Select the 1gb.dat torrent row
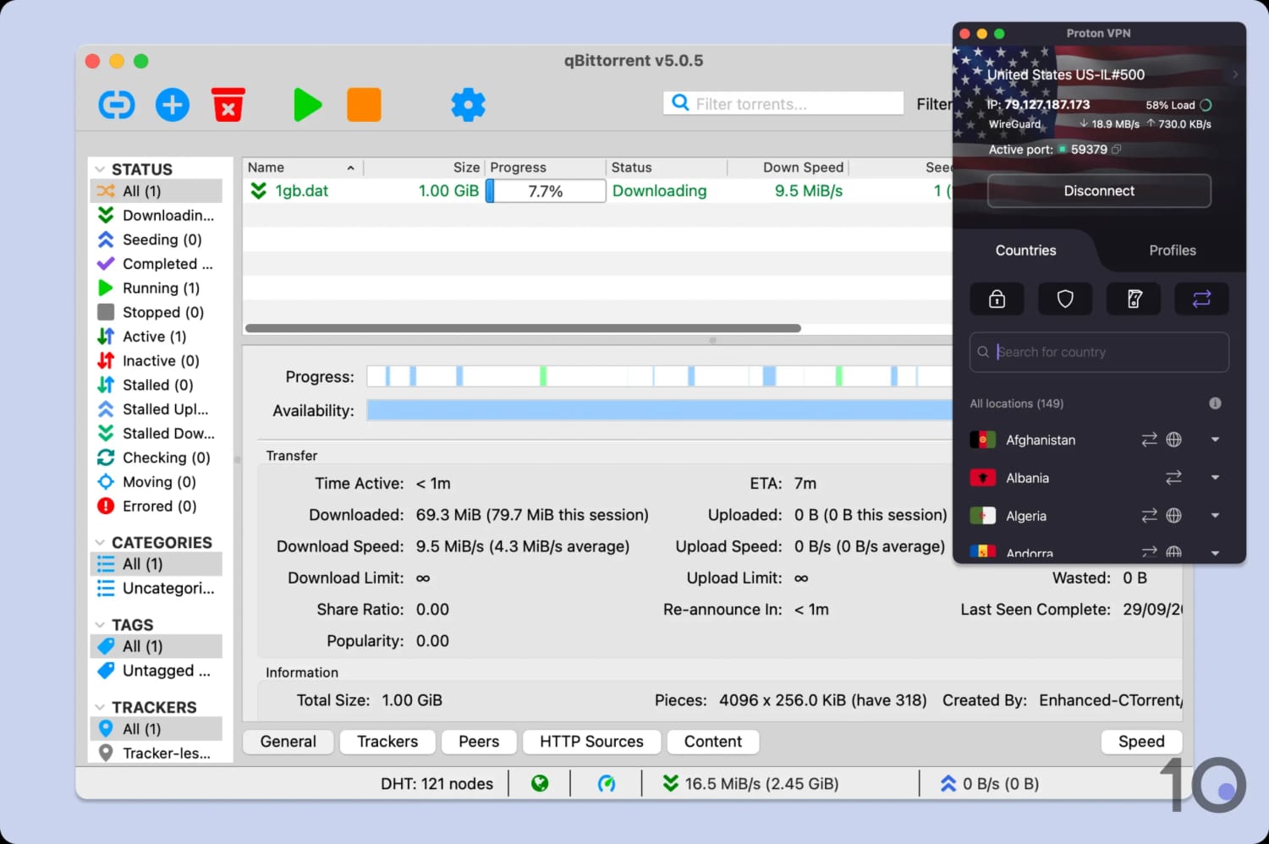The height and width of the screenshot is (844, 1269). coord(597,191)
